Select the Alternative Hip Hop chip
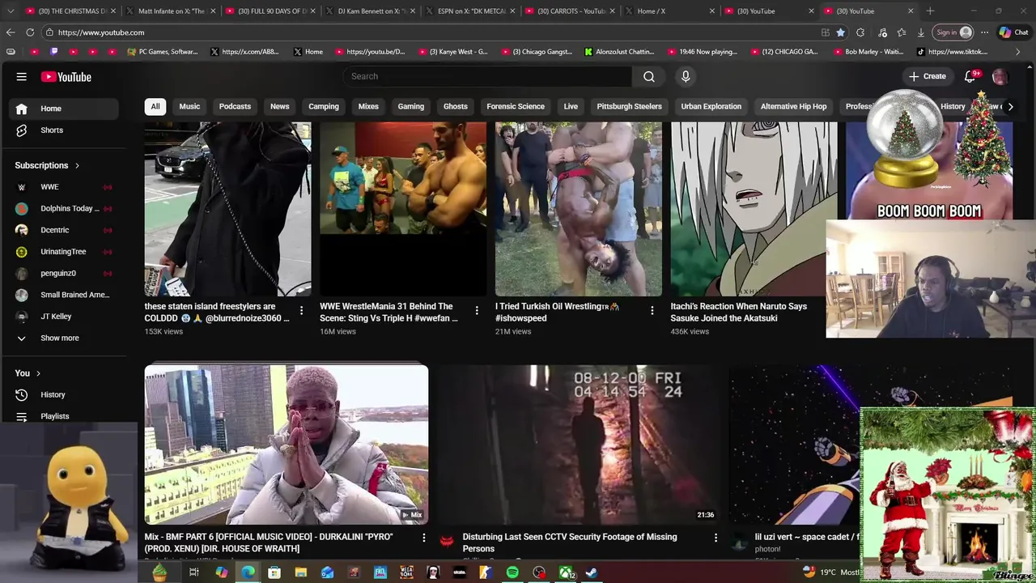 [x=794, y=107]
